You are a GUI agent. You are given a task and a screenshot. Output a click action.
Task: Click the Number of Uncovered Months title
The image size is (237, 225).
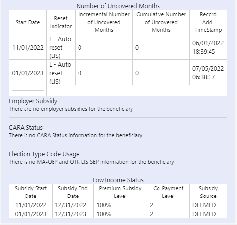[118, 6]
